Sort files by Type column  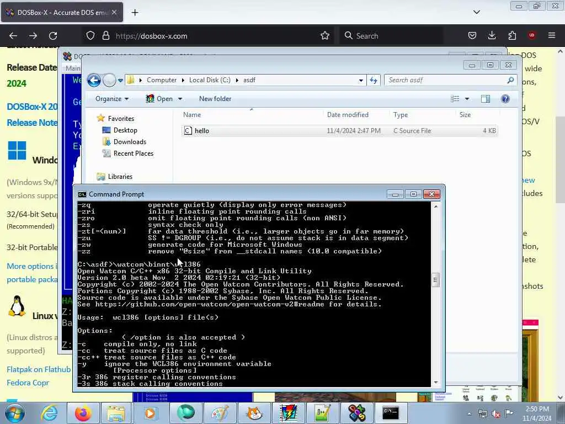(x=401, y=115)
